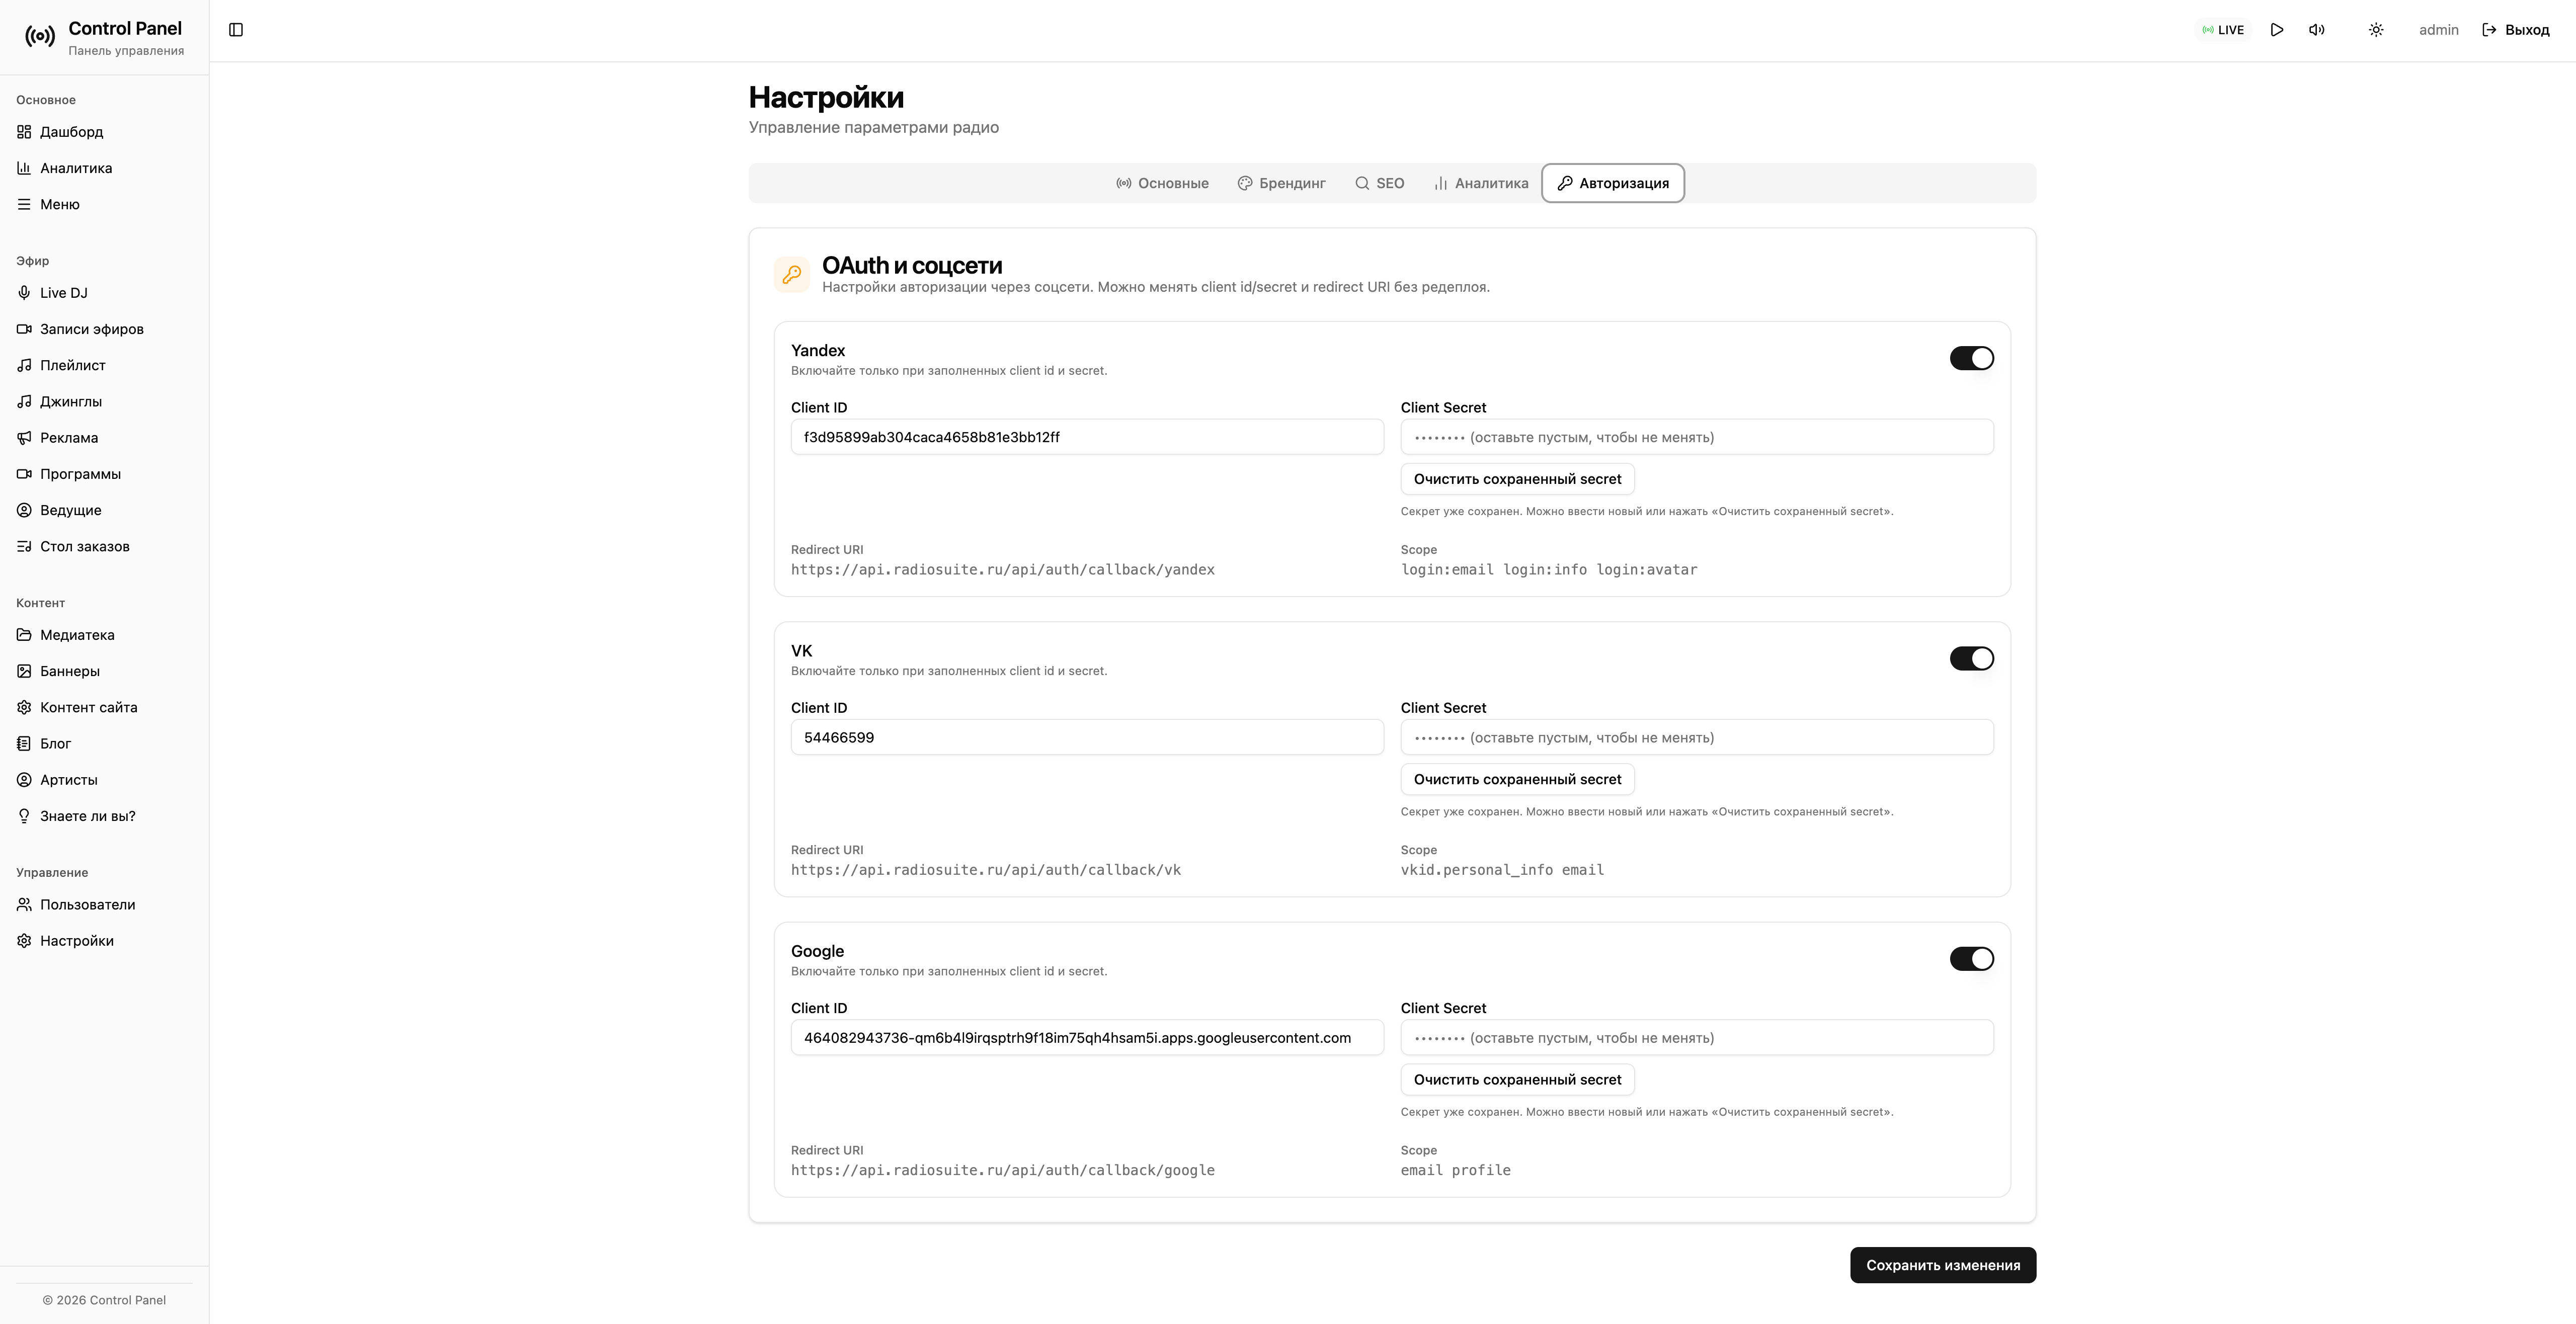Collapse the sidebar panel icon

point(236,30)
